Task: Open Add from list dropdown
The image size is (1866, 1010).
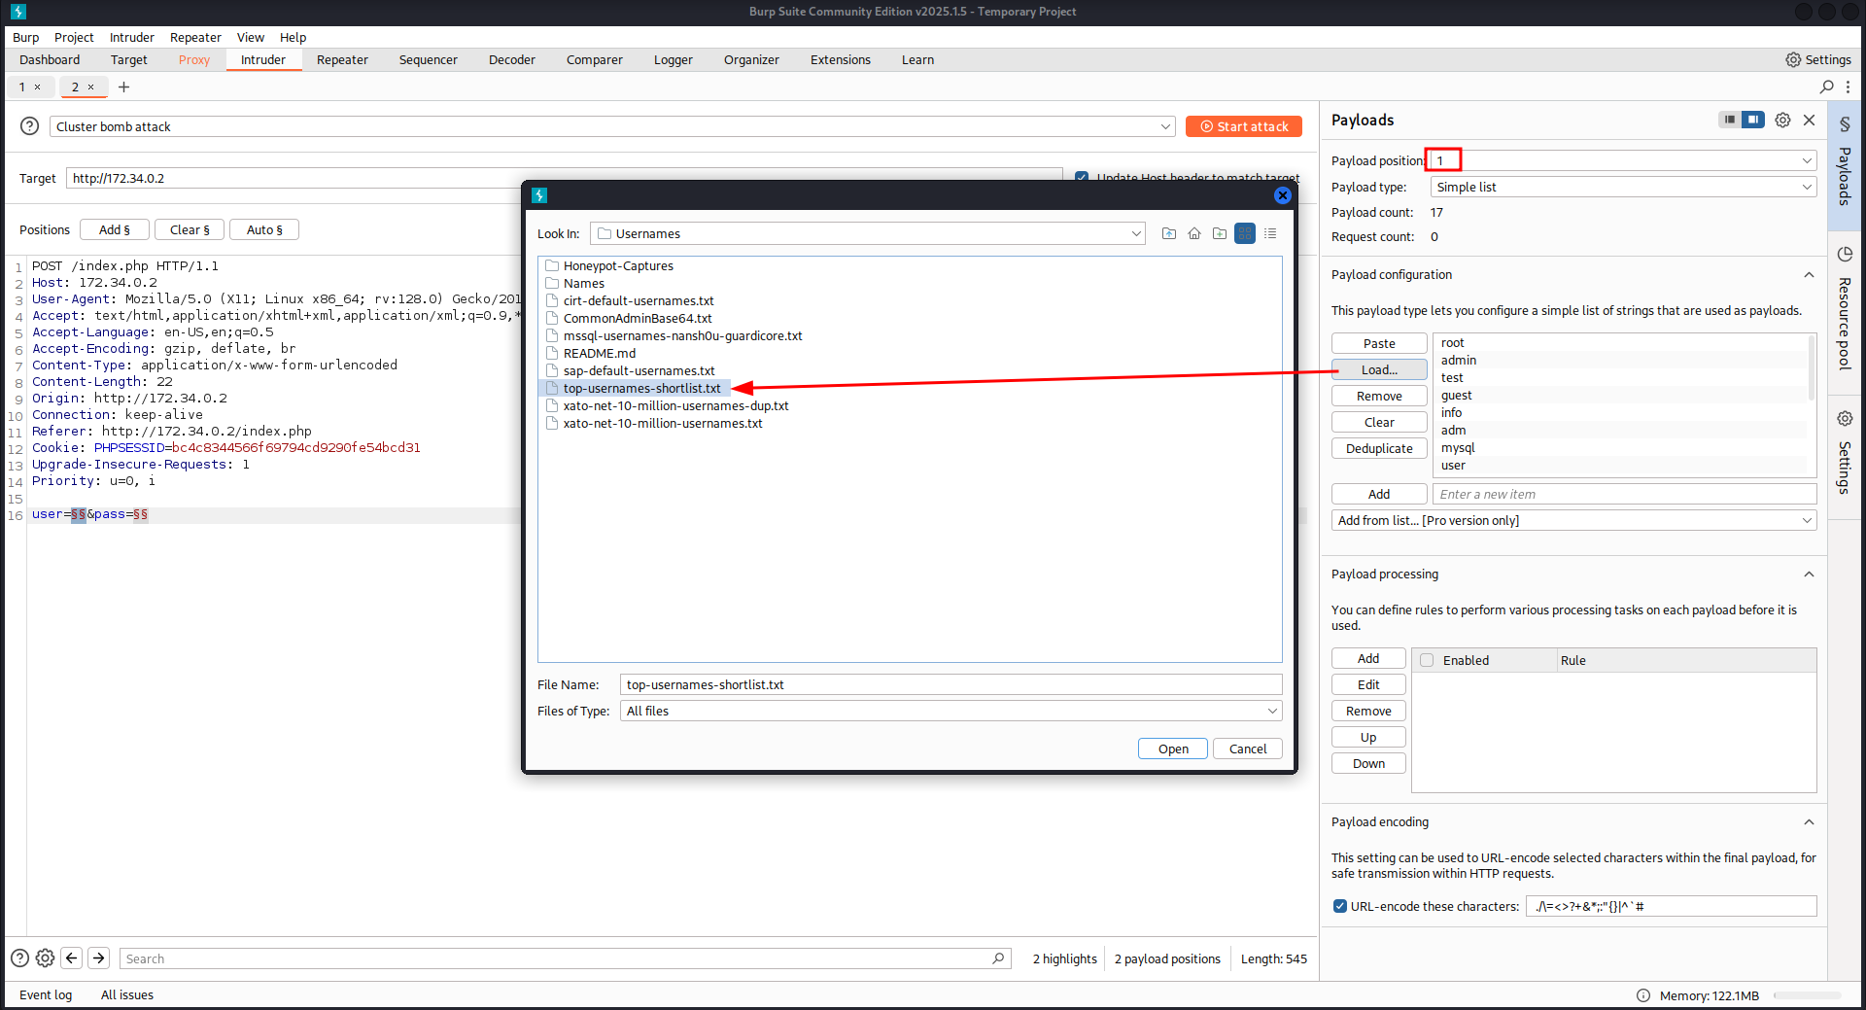Action: coord(1573,520)
